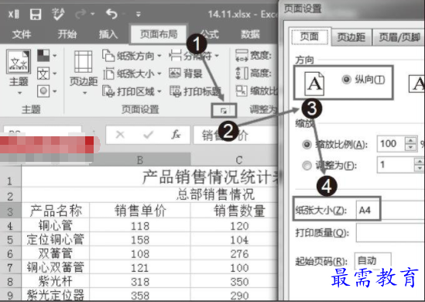The image size is (425, 302).
Task: Click the confirm checkmark in formula bar
Action: [148, 135]
